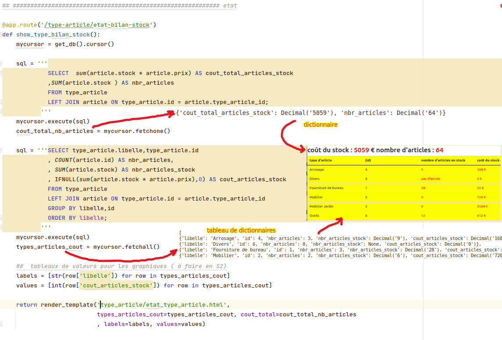Screen dimensions: 502x340
Task: Click the @app.route decorator
Action: 19,25
